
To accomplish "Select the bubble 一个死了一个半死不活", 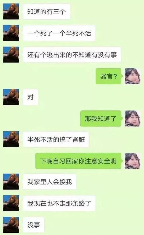I will tap(59, 33).
